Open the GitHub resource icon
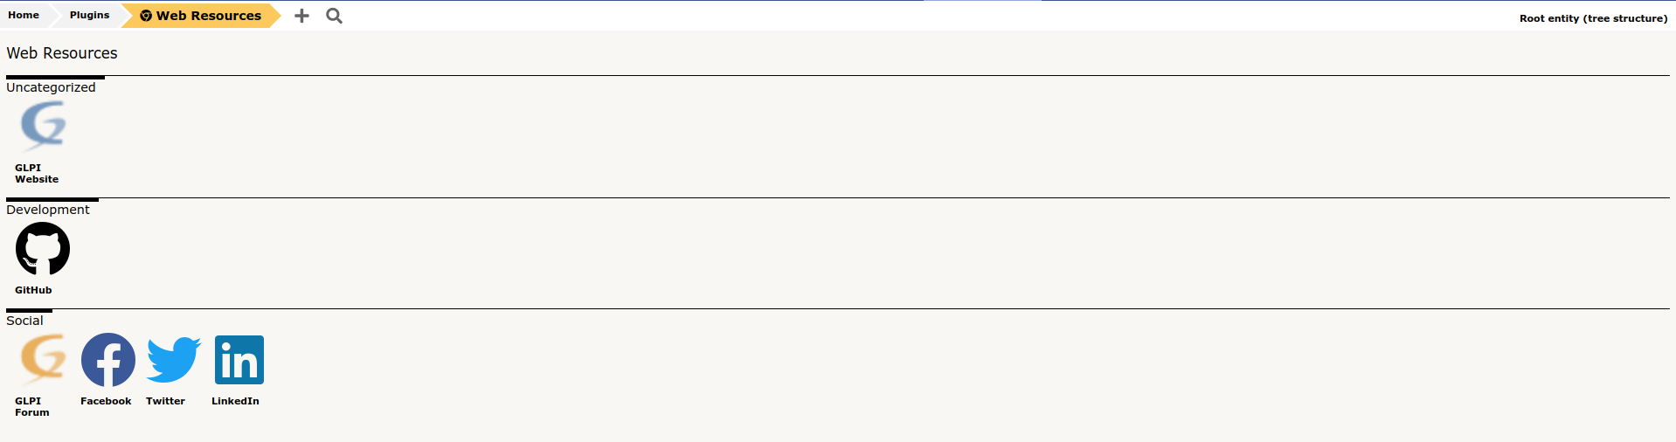 click(x=43, y=249)
